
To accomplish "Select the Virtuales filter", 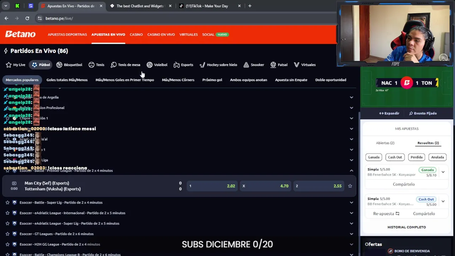I will 305,65.
